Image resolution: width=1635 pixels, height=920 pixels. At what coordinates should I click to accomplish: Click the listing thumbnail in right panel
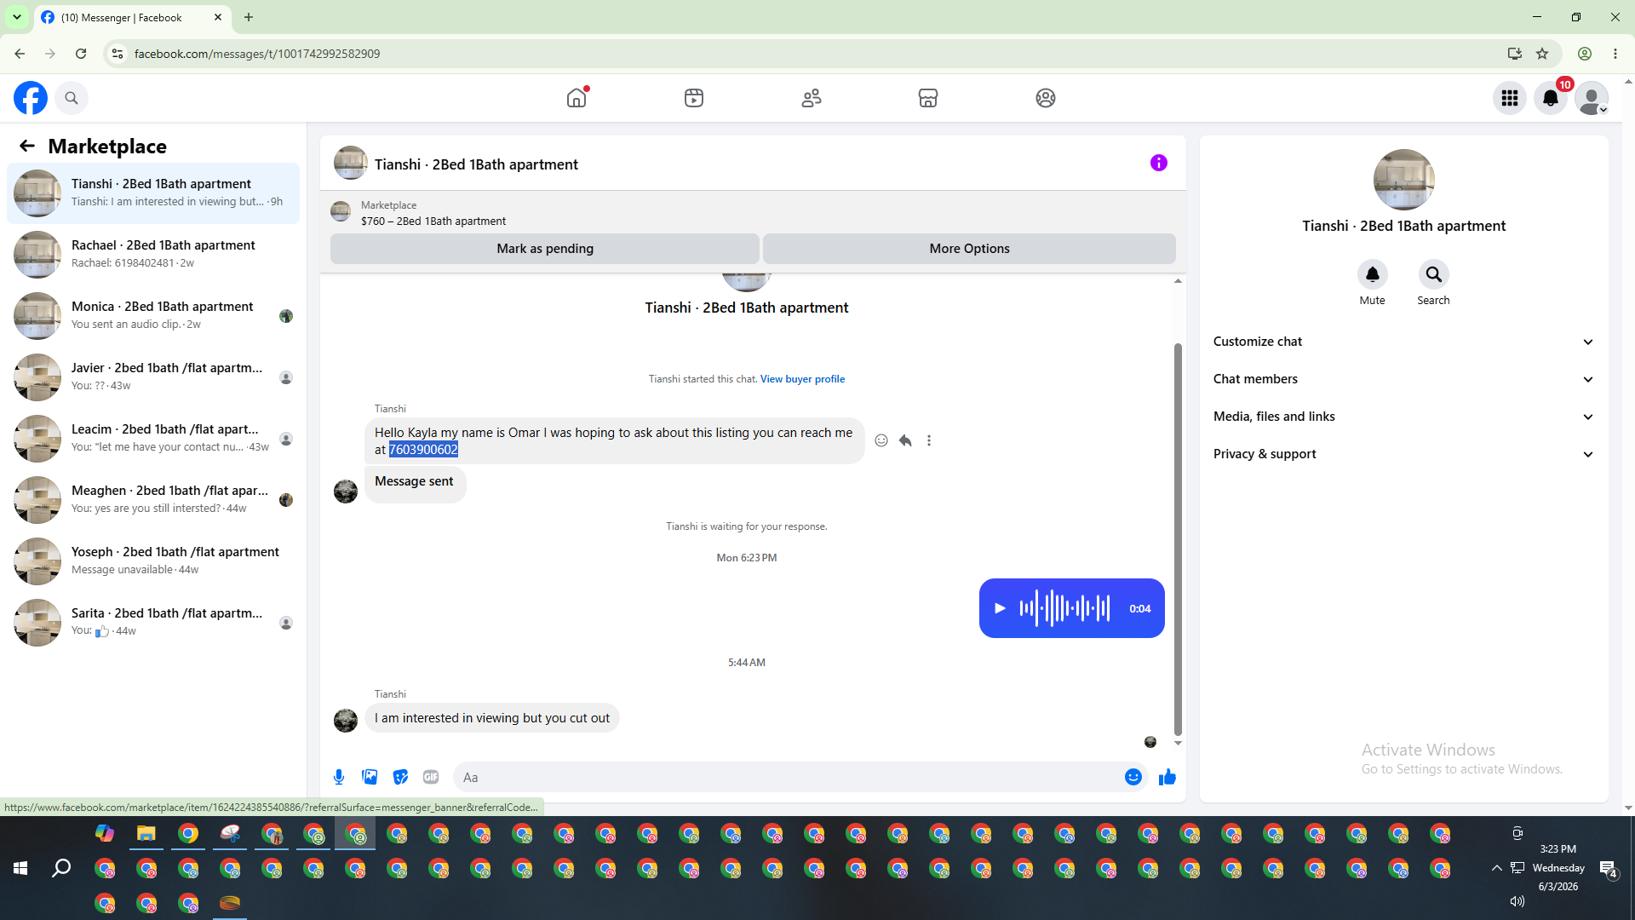1403,180
